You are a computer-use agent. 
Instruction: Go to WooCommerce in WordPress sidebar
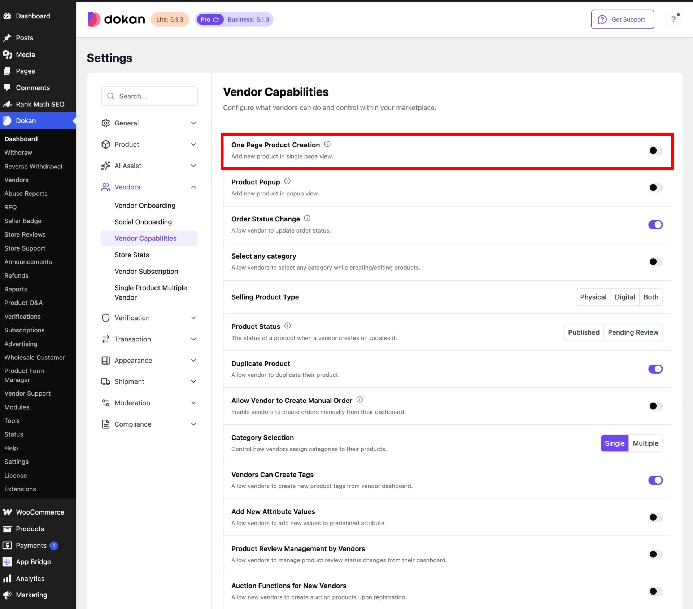coord(38,512)
